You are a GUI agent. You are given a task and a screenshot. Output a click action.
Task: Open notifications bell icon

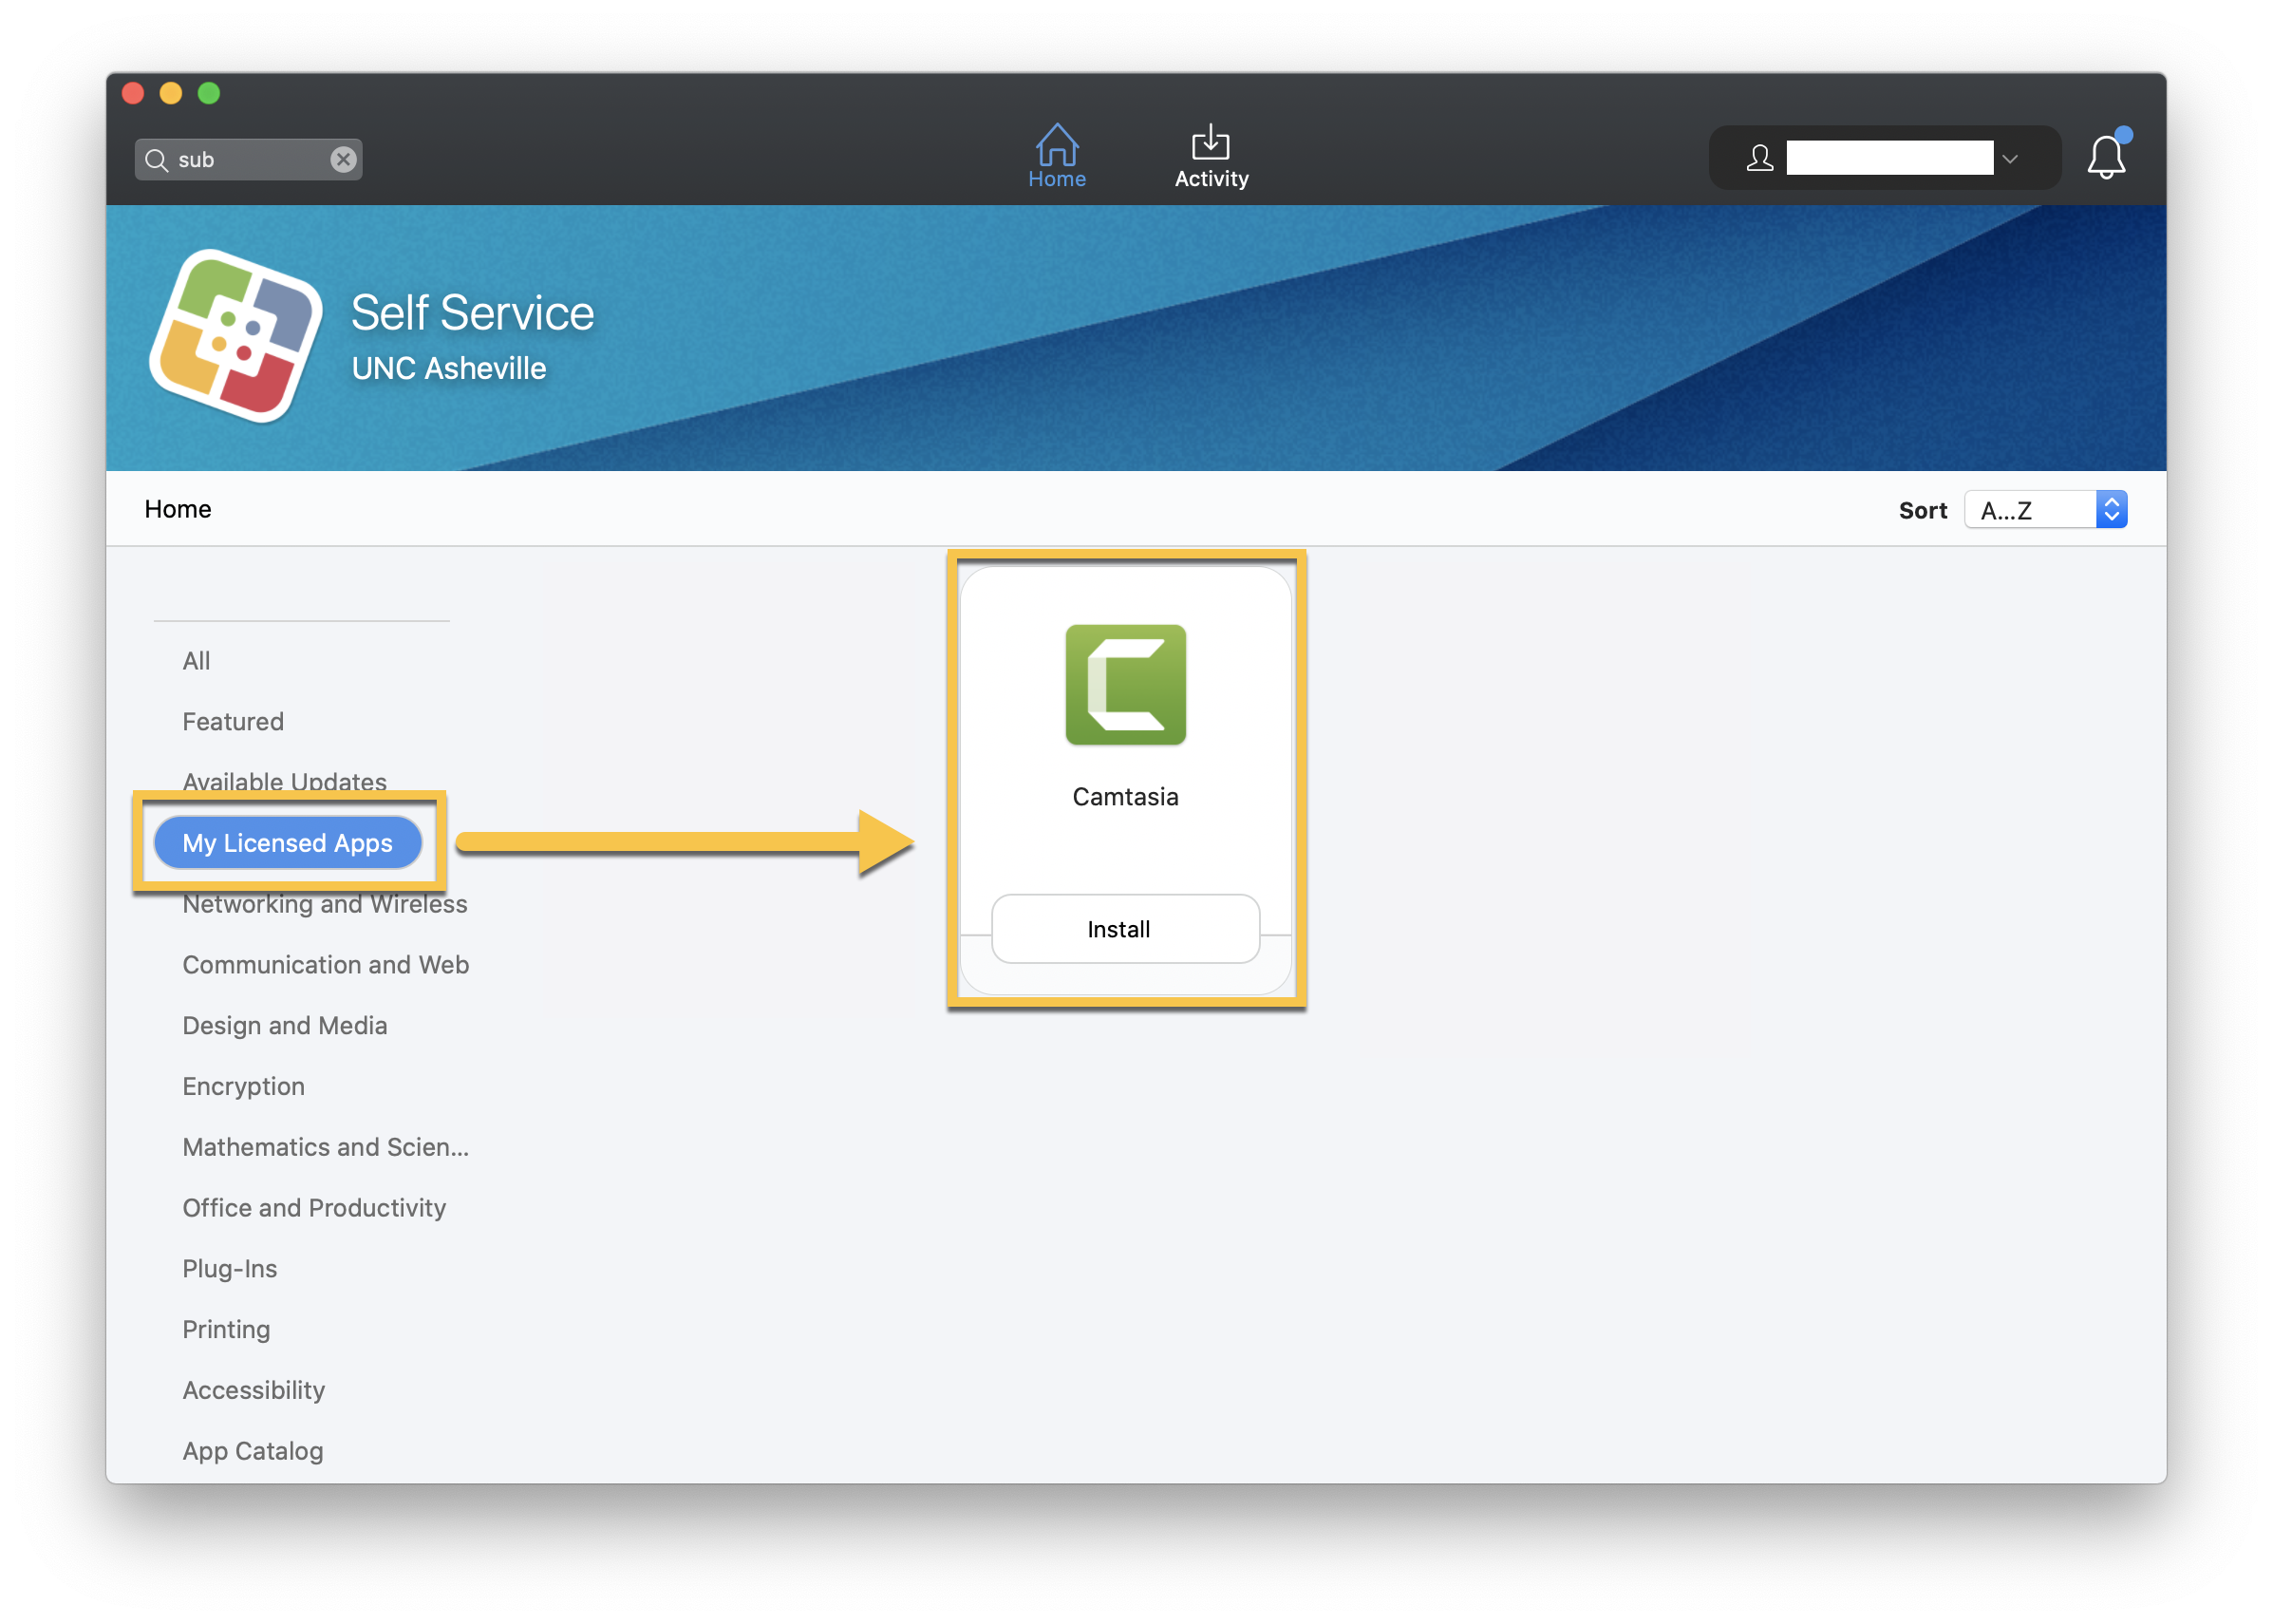coord(2105,157)
